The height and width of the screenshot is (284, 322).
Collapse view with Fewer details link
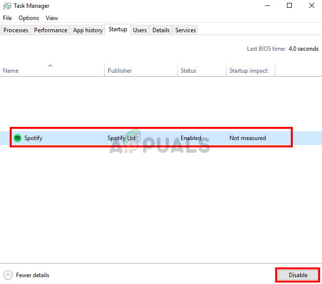[33, 275]
